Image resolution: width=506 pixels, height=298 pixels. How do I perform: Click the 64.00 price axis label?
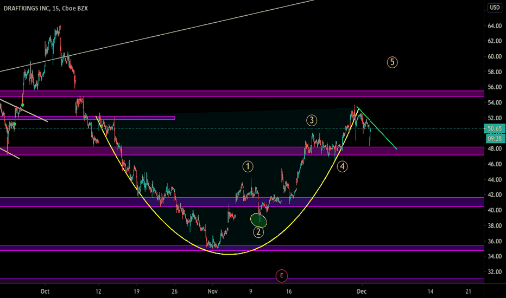pos(495,26)
